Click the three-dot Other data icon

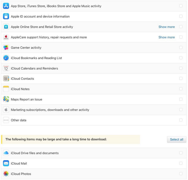6,120
